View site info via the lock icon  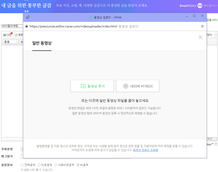click(27, 26)
